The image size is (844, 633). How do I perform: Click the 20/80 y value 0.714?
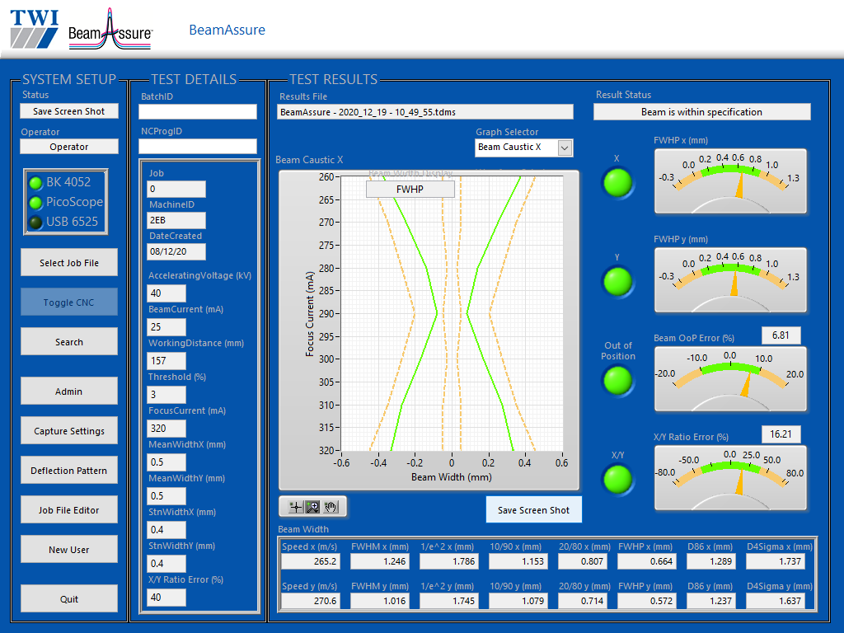582,601
